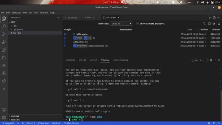Click the notifications bell in status bar
Viewport: 222px width, 125px height.
click(219, 123)
